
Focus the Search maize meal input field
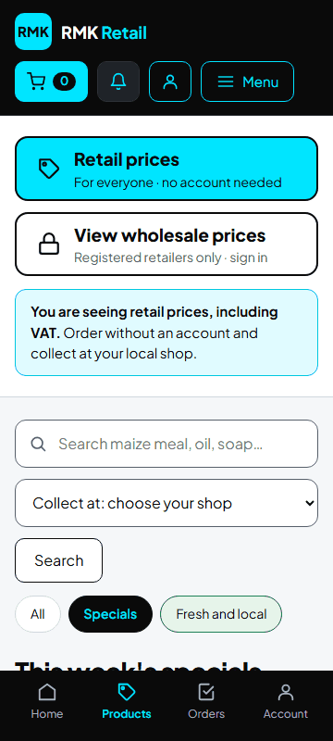[x=166, y=444]
